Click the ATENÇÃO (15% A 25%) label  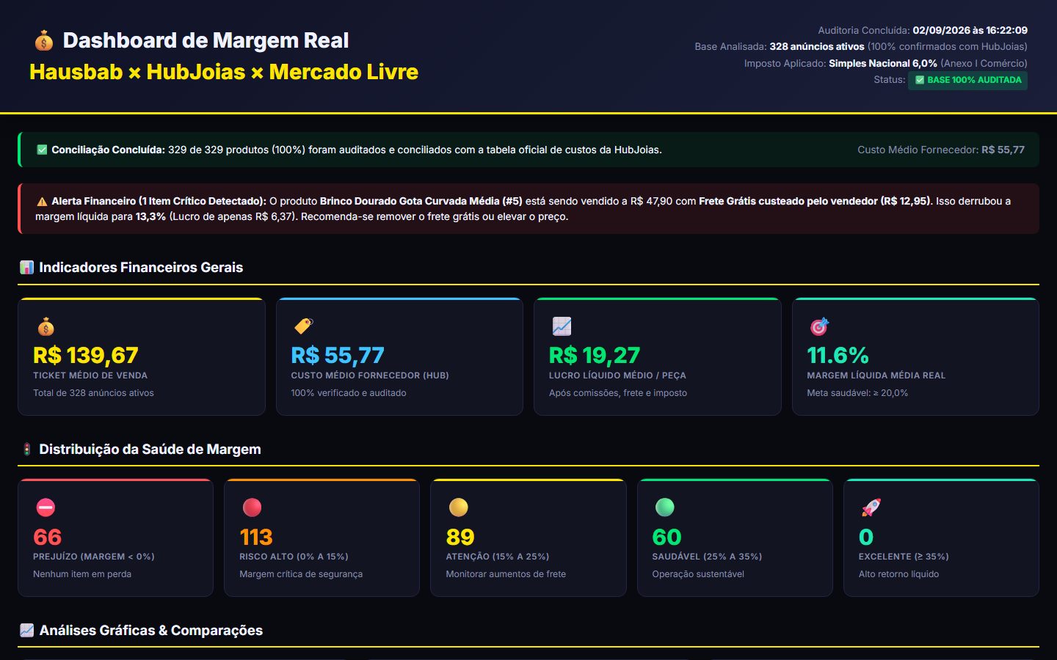498,557
